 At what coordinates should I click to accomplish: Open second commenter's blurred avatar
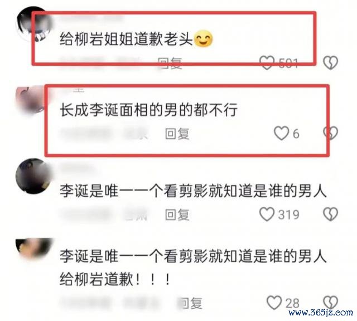point(32,100)
